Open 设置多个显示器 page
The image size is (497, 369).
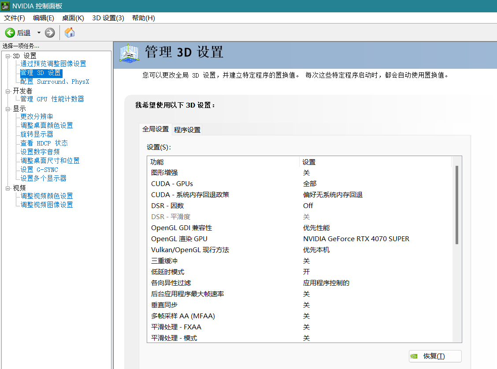pos(44,179)
